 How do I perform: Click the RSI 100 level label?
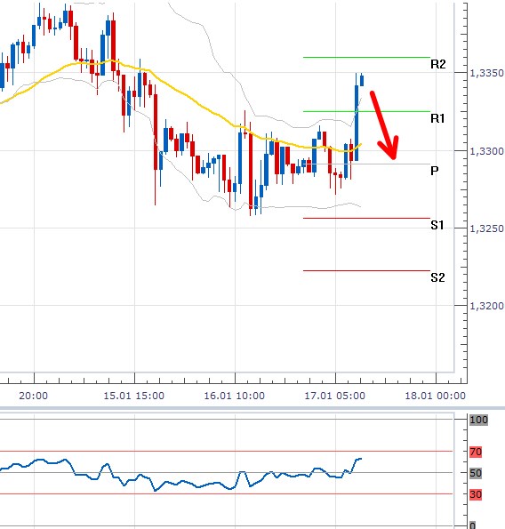[x=478, y=420]
